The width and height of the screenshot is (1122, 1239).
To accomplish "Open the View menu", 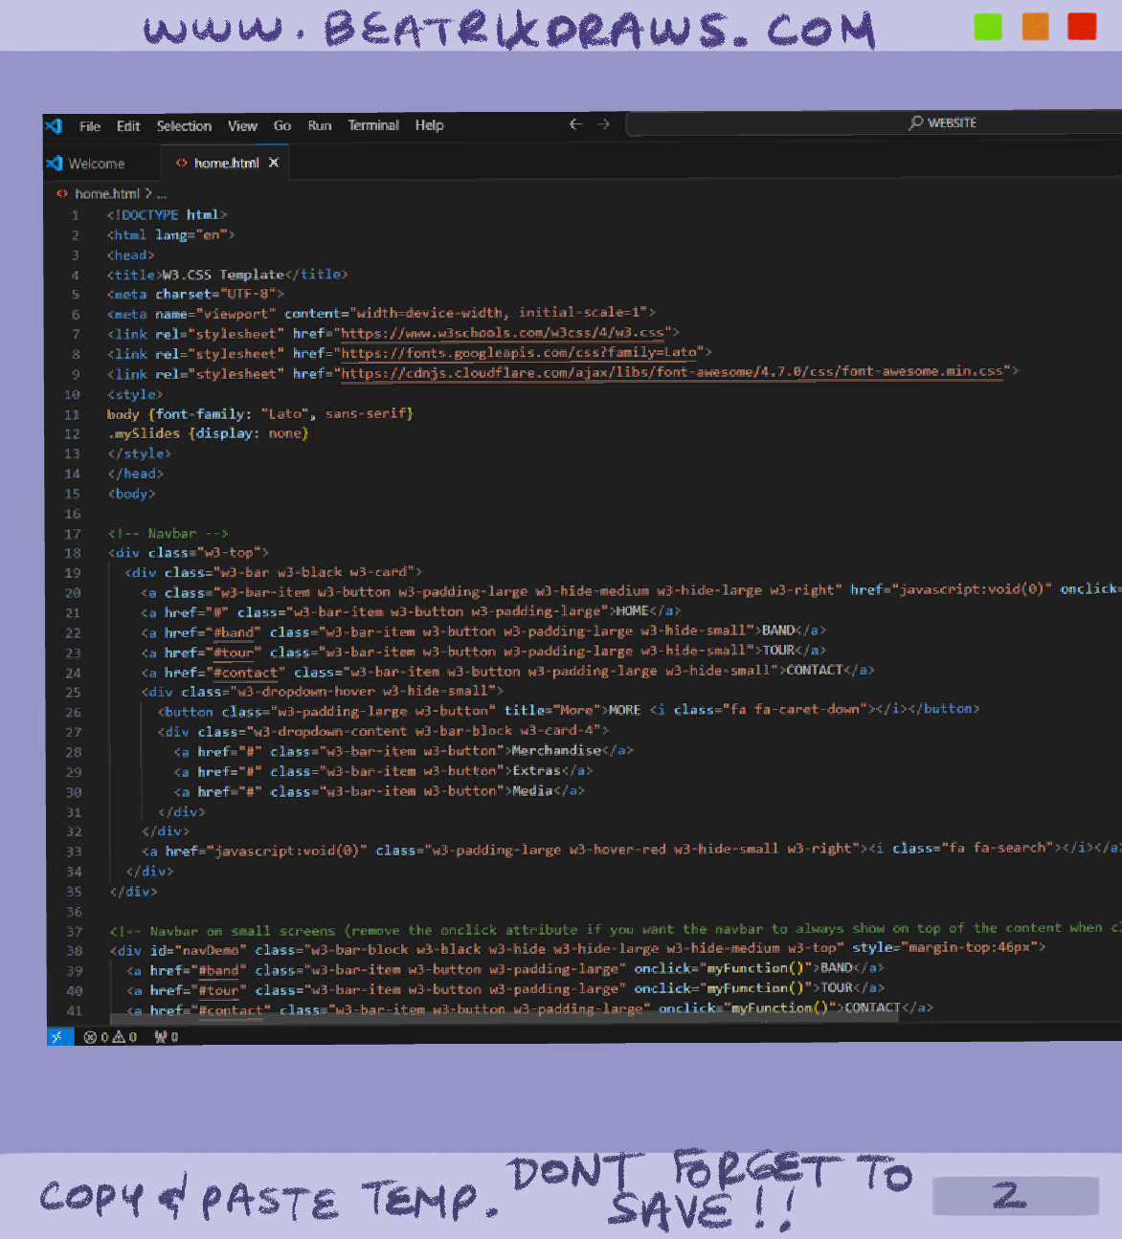I will click(242, 126).
